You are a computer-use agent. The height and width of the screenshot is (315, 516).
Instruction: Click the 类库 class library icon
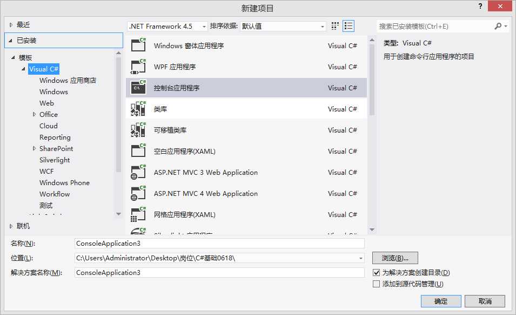tap(138, 109)
